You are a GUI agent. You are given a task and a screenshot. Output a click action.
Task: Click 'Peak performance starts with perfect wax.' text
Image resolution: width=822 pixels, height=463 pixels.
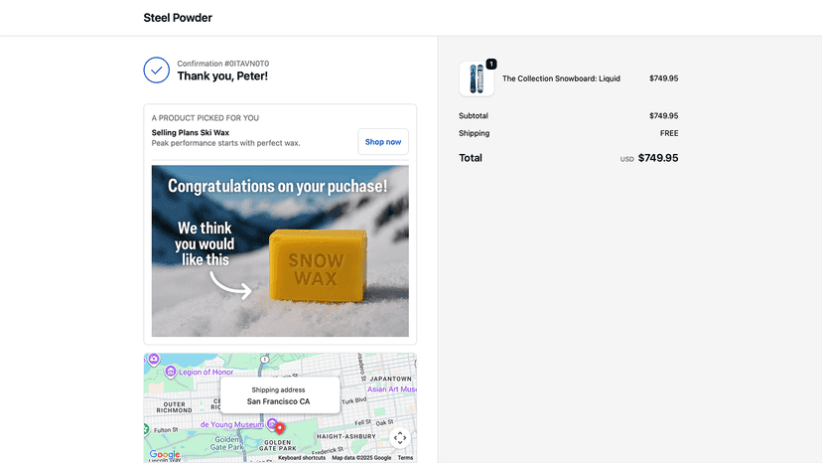(x=226, y=143)
